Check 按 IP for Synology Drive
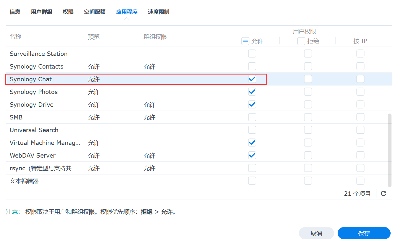Screen dimensions: 398x241 coord(360,104)
